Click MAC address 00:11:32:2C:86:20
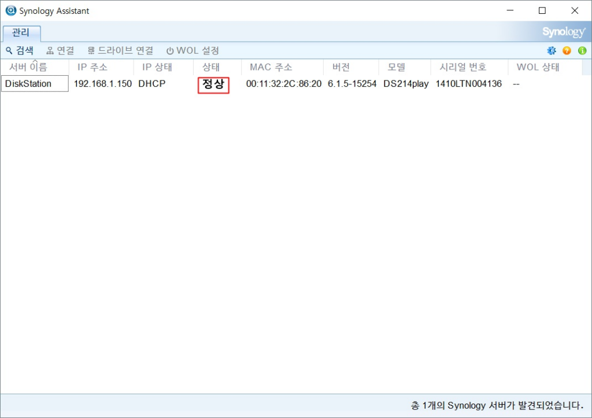The image size is (592, 418). 283,83
